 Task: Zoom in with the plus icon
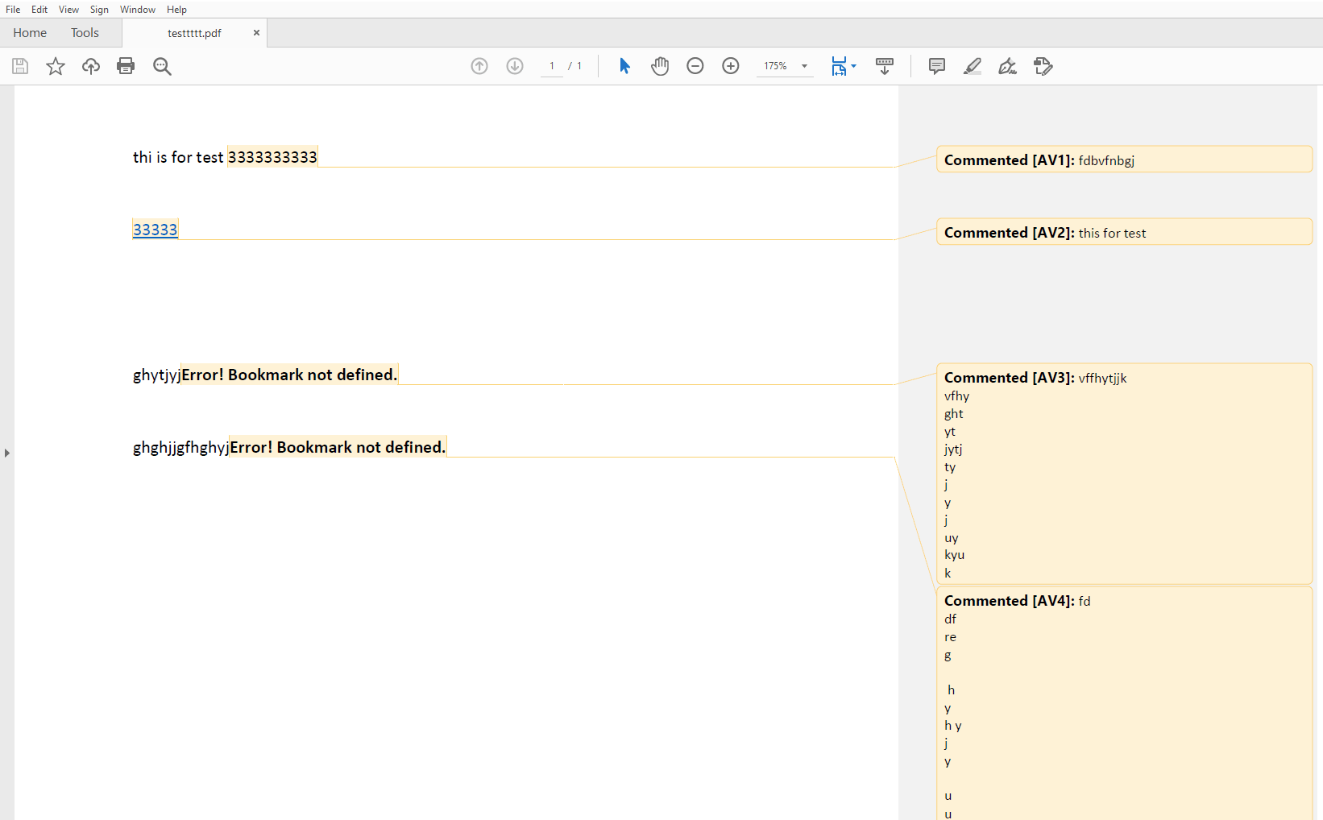tap(731, 66)
